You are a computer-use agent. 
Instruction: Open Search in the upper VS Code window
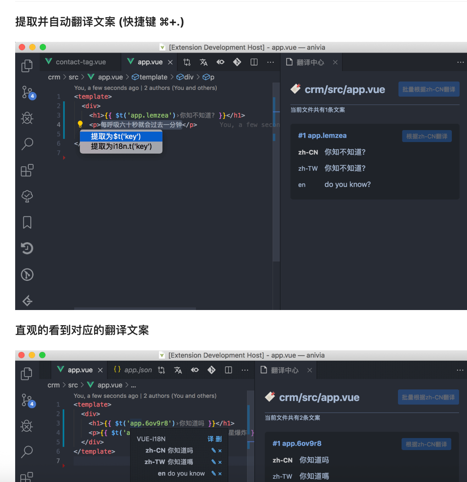[x=27, y=144]
